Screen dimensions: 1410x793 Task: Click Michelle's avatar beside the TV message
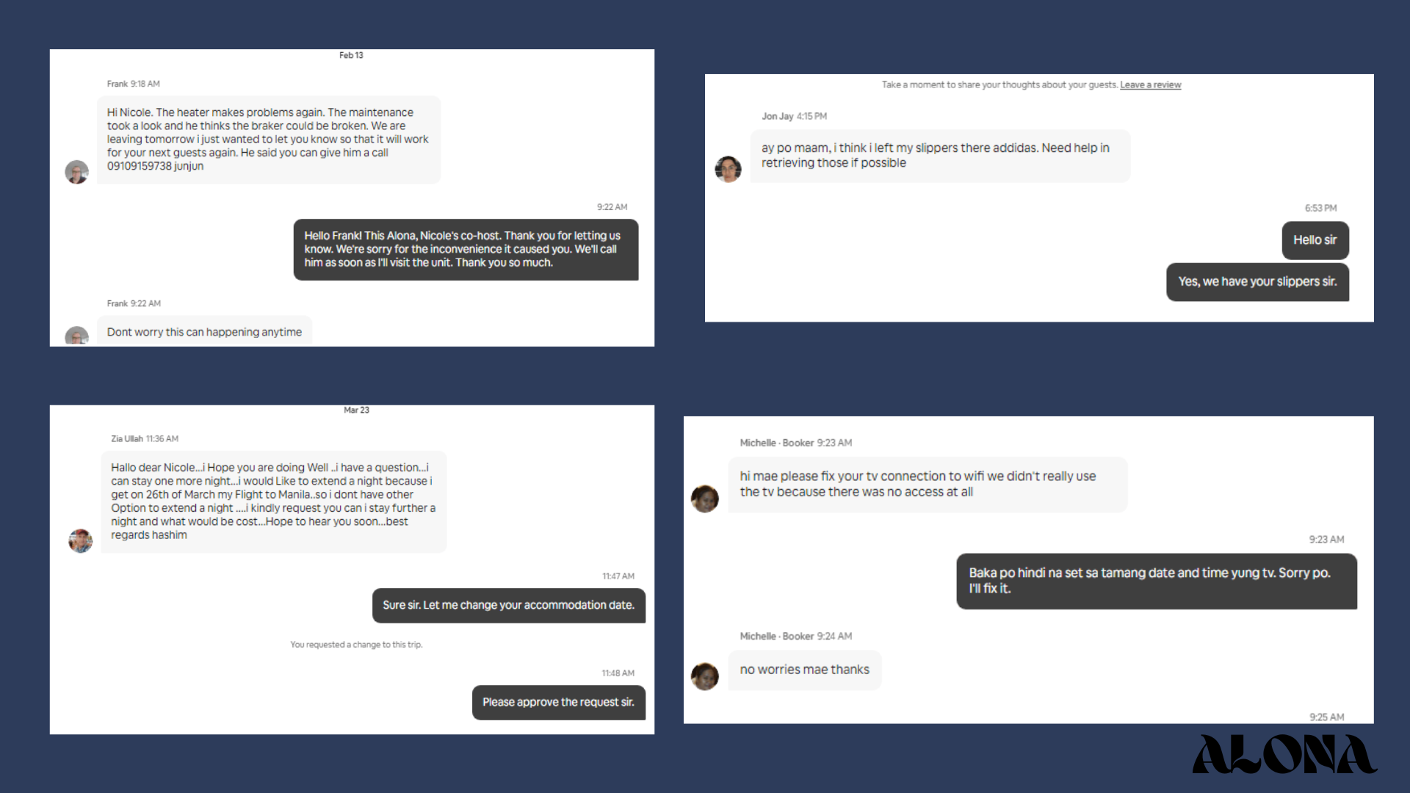coord(705,499)
